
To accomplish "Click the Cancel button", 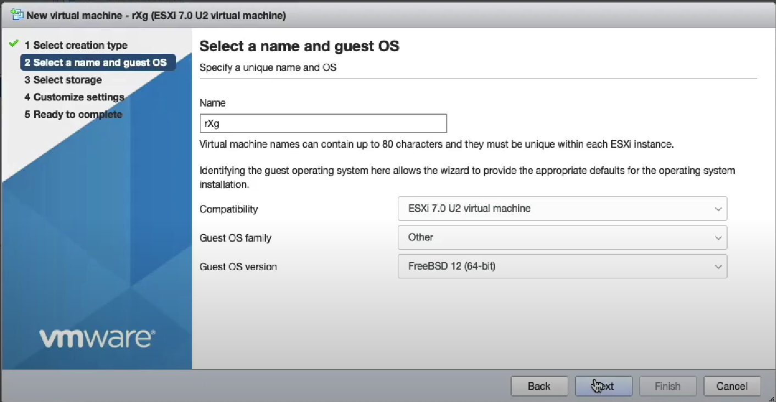I will click(x=732, y=386).
